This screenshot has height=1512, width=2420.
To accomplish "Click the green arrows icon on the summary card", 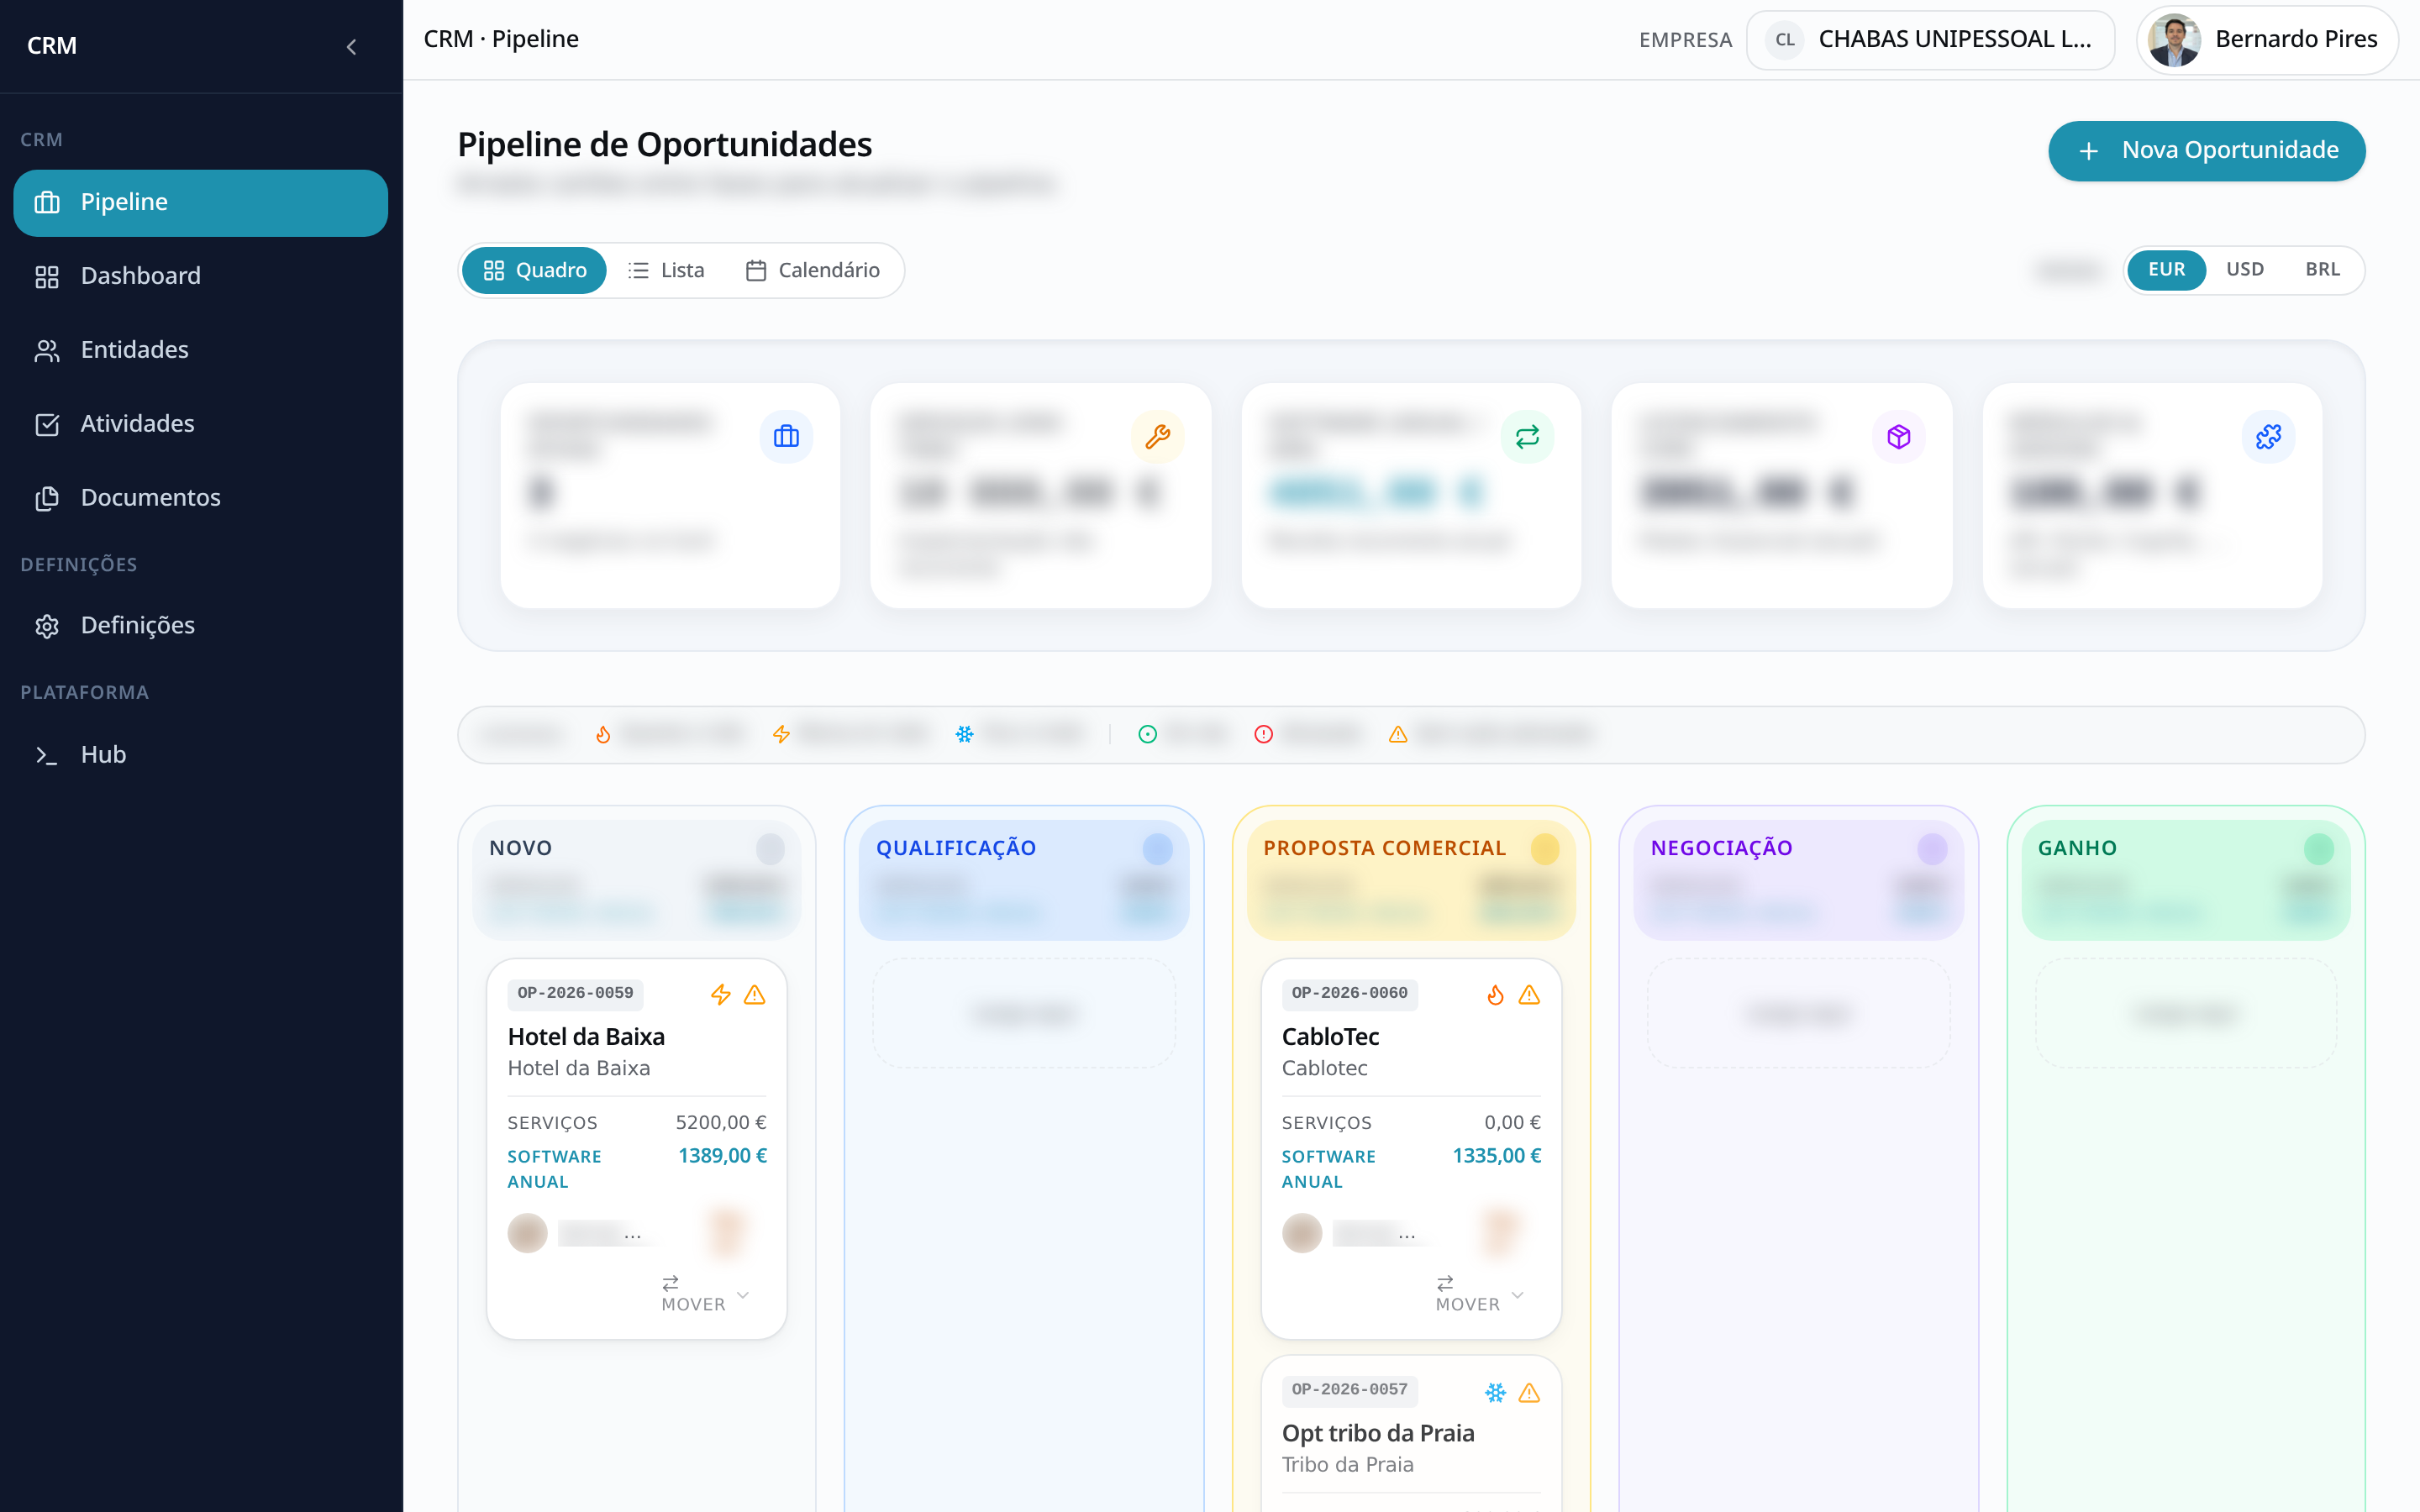I will click(1527, 437).
